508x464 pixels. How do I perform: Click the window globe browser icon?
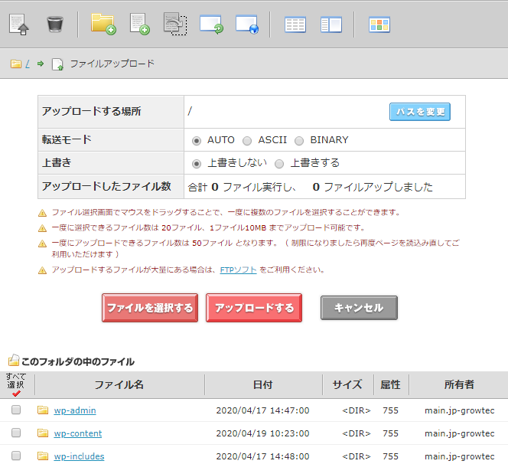(x=247, y=25)
